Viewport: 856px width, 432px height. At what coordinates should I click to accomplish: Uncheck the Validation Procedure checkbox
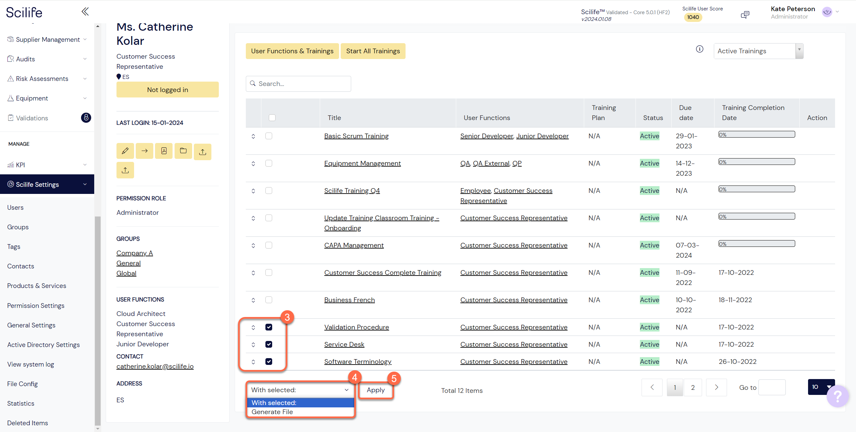click(269, 327)
